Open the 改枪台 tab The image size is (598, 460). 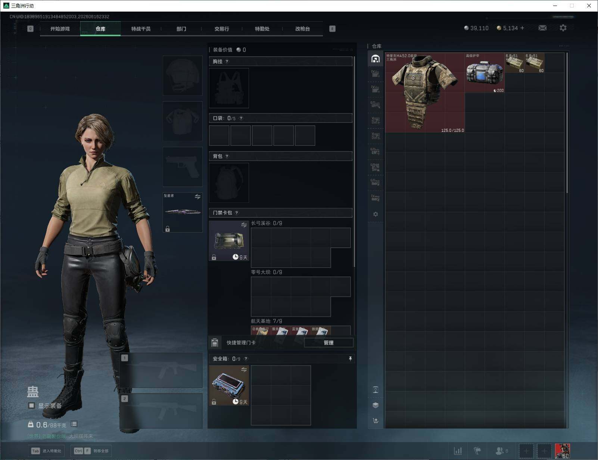[302, 29]
